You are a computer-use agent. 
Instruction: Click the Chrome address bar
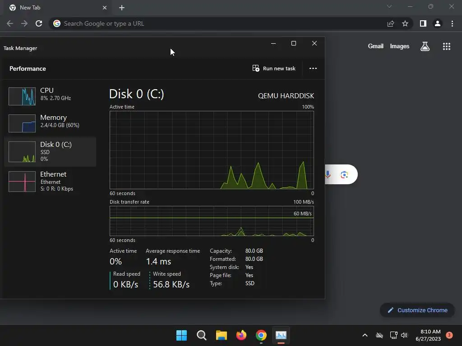click(x=218, y=23)
